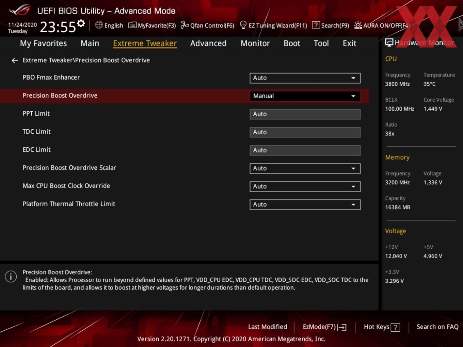Click the Hot Keys question mark icon

(x=395, y=327)
